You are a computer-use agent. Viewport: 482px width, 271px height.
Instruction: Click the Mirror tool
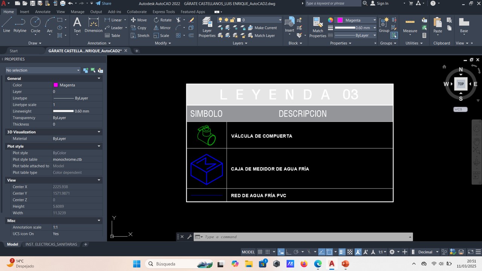pos(162,28)
